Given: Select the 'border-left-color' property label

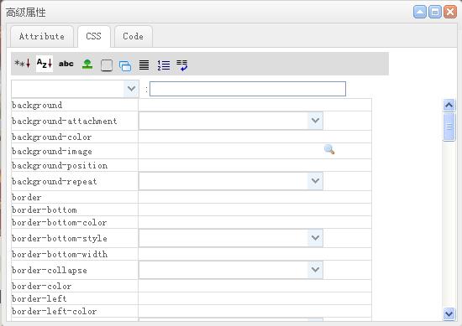Looking at the screenshot, I should (x=55, y=311).
